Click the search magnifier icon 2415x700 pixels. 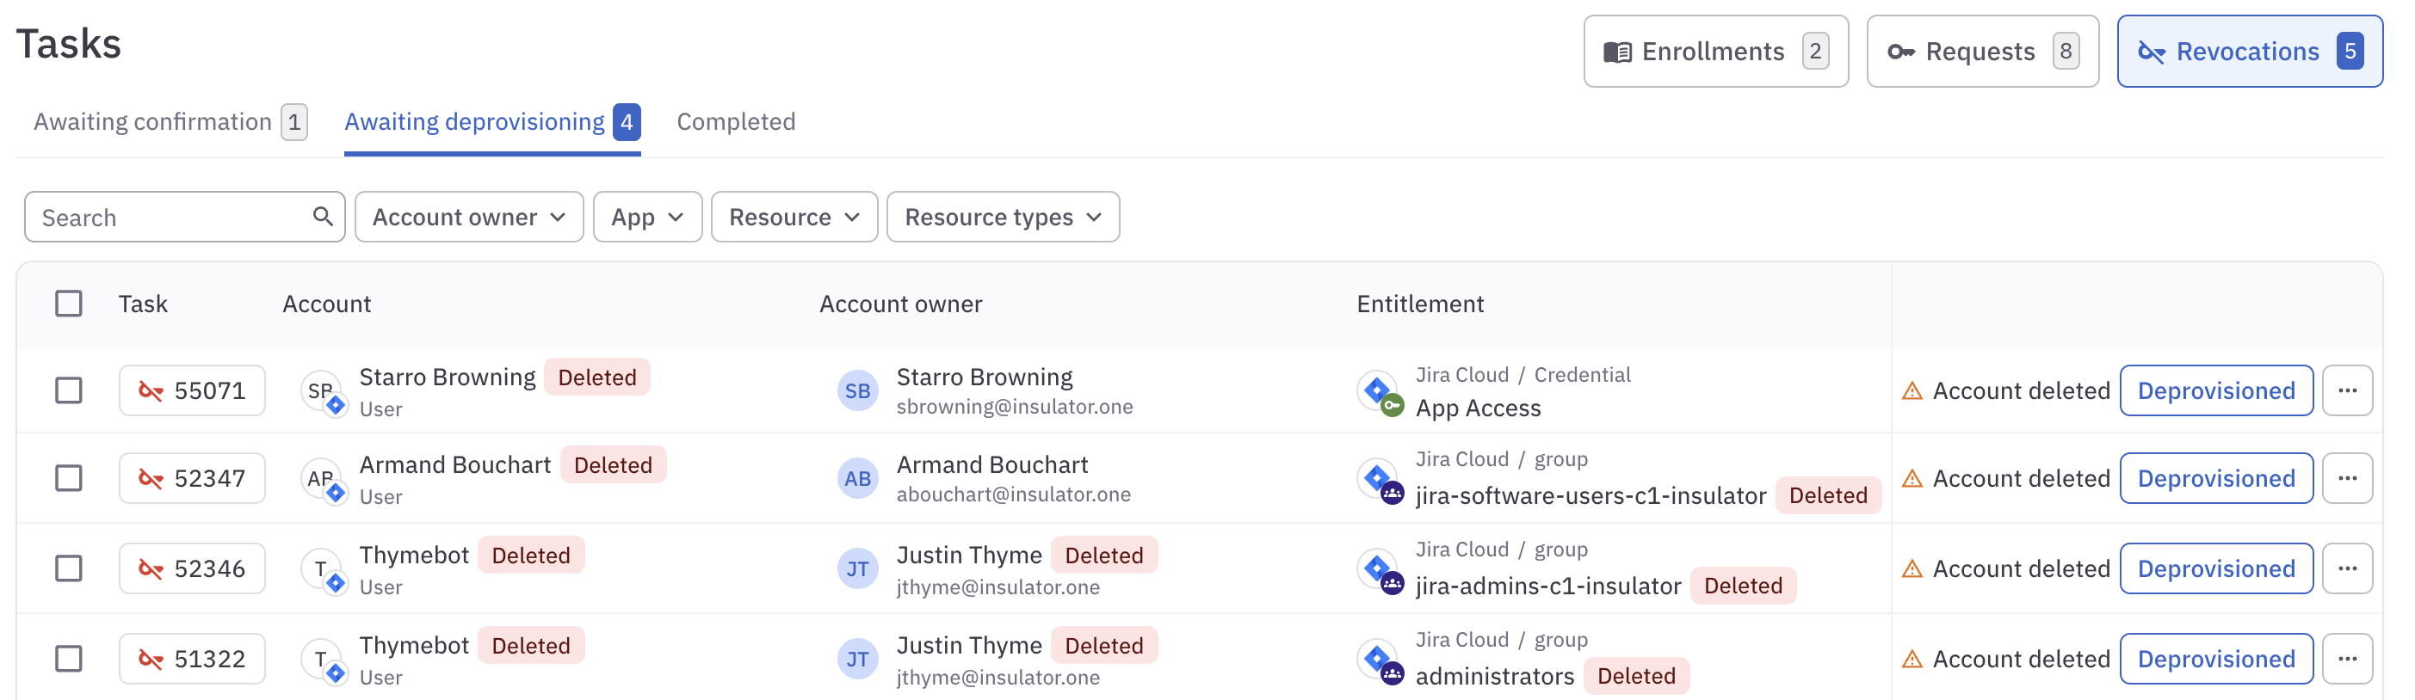[x=323, y=217]
